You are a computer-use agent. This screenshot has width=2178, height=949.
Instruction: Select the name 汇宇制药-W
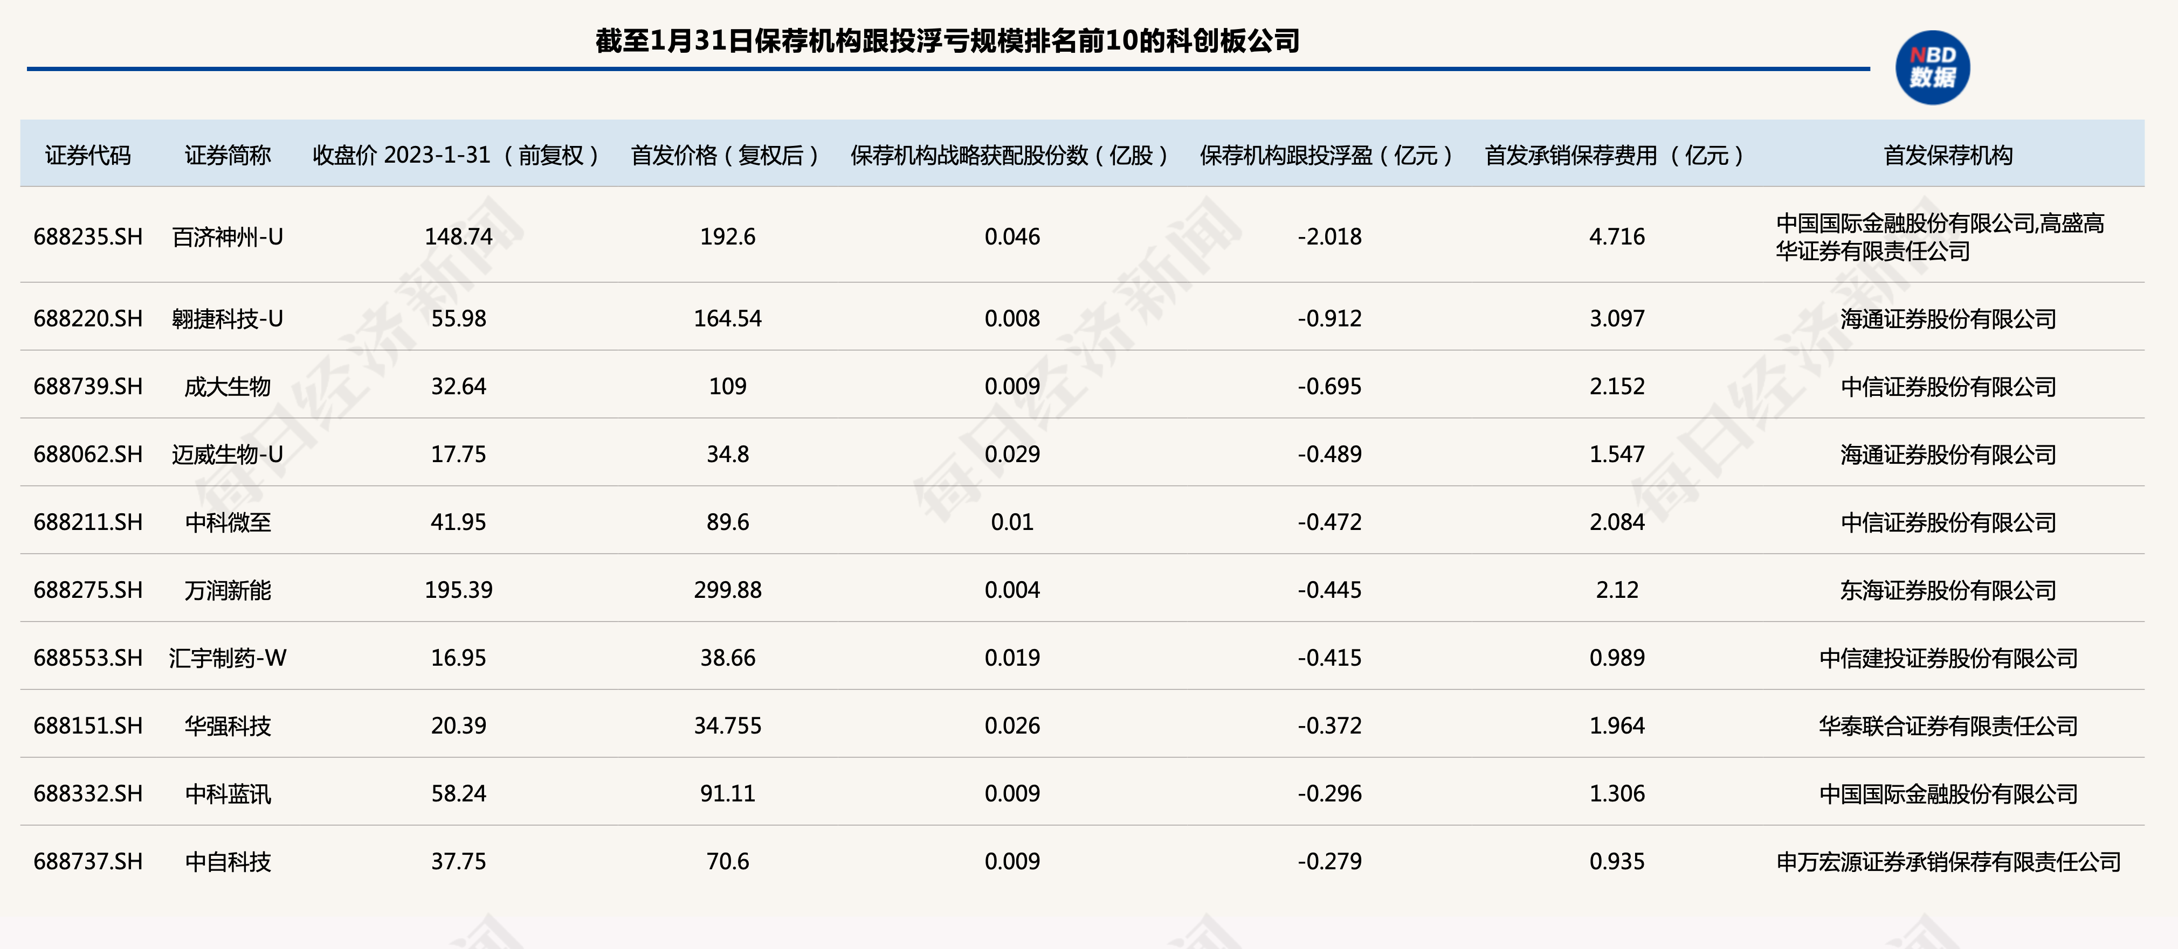[x=228, y=658]
